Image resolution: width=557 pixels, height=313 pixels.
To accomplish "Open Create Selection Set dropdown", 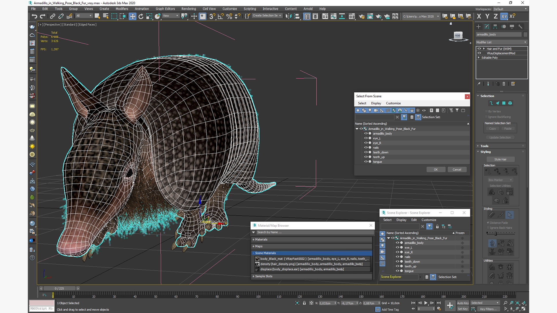I will point(267,16).
